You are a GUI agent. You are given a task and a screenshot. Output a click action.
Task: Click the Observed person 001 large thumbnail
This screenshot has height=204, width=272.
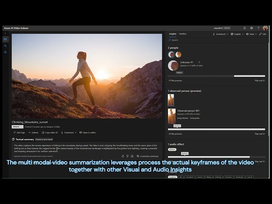172,116
